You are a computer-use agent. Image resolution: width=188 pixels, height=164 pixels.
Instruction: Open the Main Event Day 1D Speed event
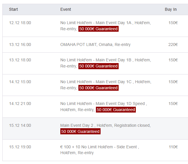coord(103,104)
